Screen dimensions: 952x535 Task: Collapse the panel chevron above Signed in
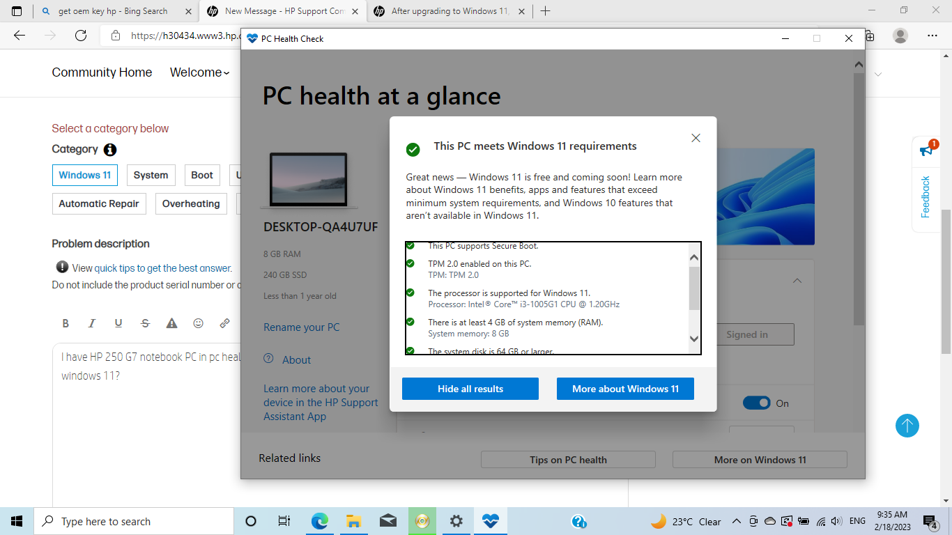pyautogui.click(x=797, y=281)
